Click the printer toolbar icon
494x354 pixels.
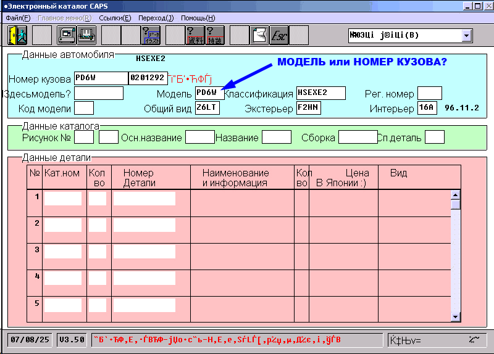(86, 35)
